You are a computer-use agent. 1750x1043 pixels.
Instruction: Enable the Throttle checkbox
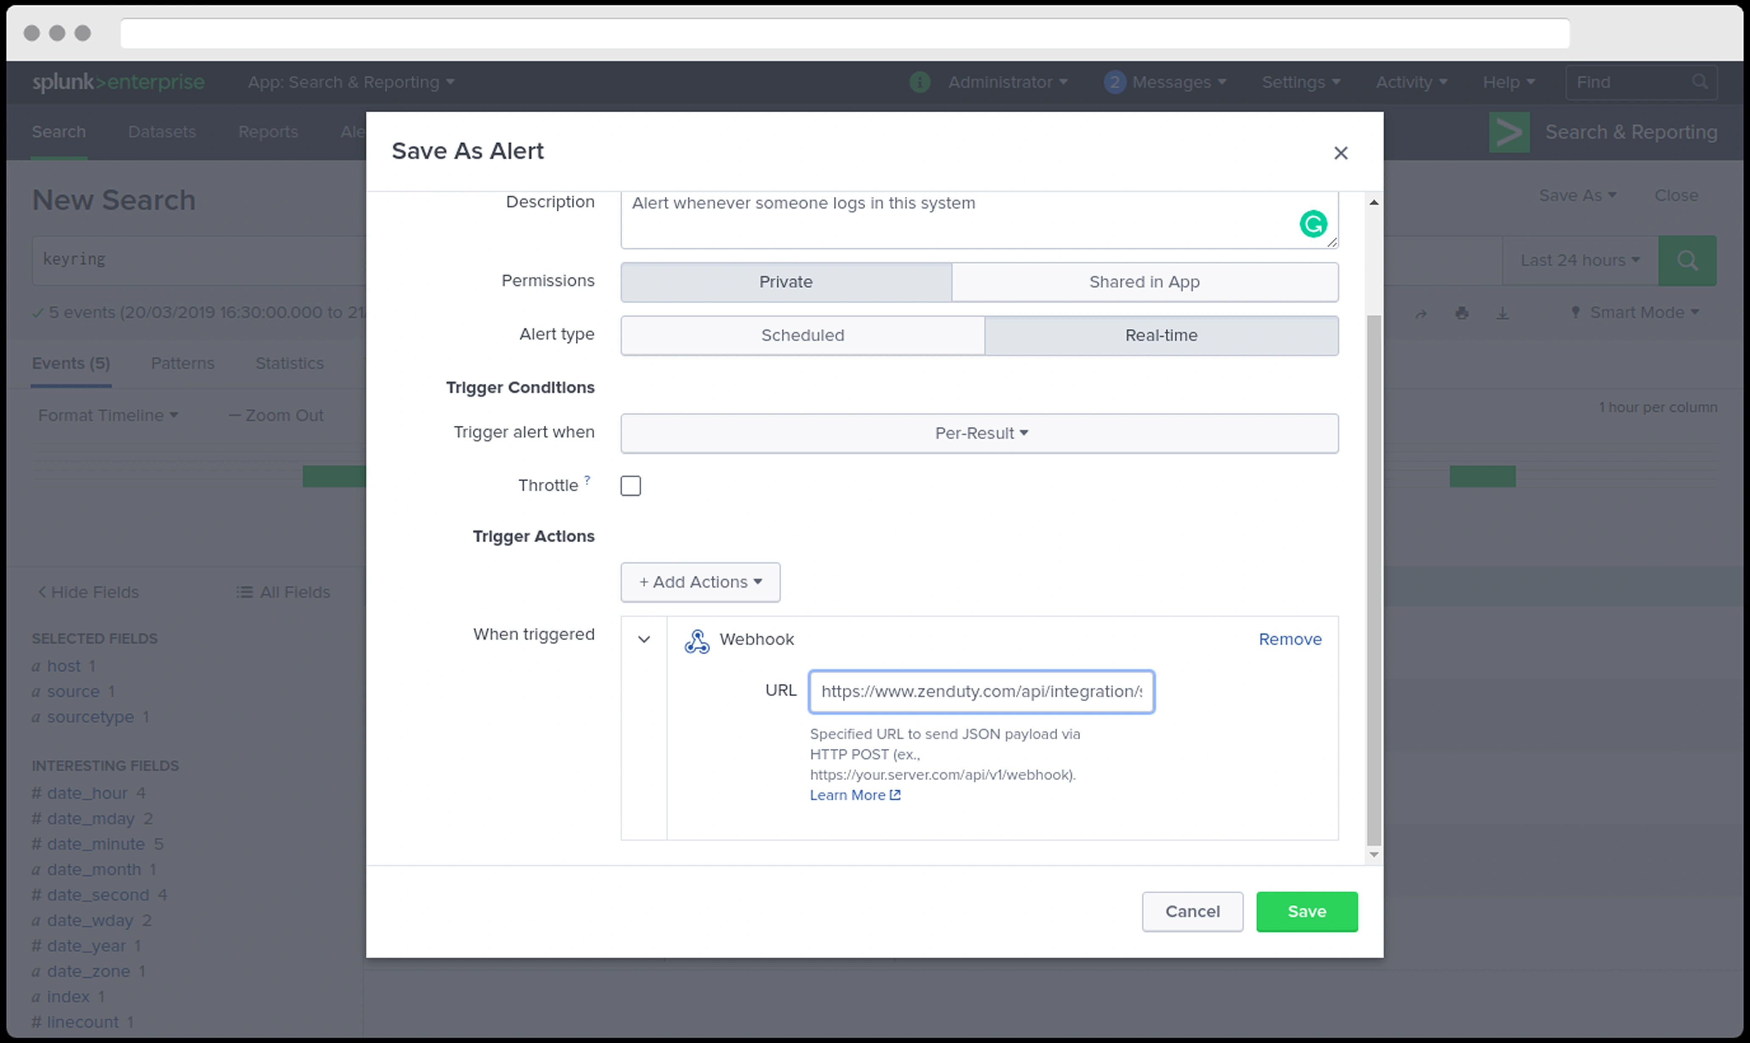coord(630,485)
